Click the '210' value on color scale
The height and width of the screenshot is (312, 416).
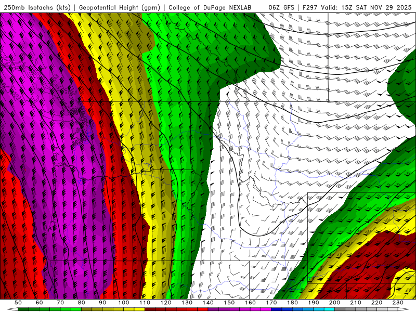coord(356,303)
